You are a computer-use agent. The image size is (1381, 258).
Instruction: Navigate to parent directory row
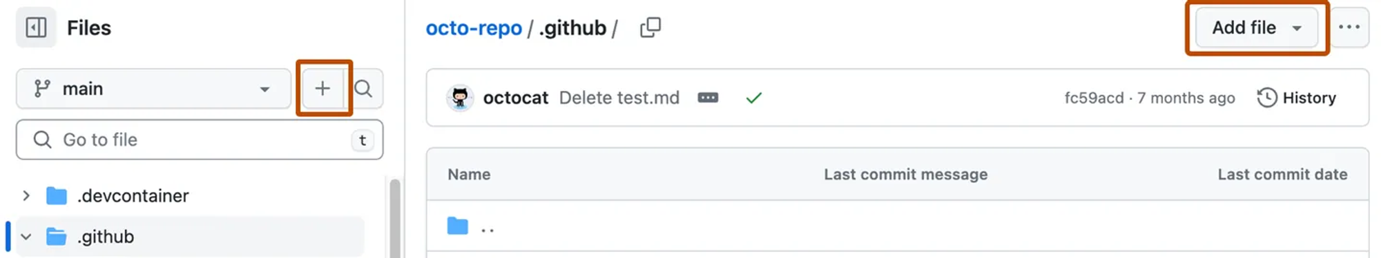coord(897,226)
